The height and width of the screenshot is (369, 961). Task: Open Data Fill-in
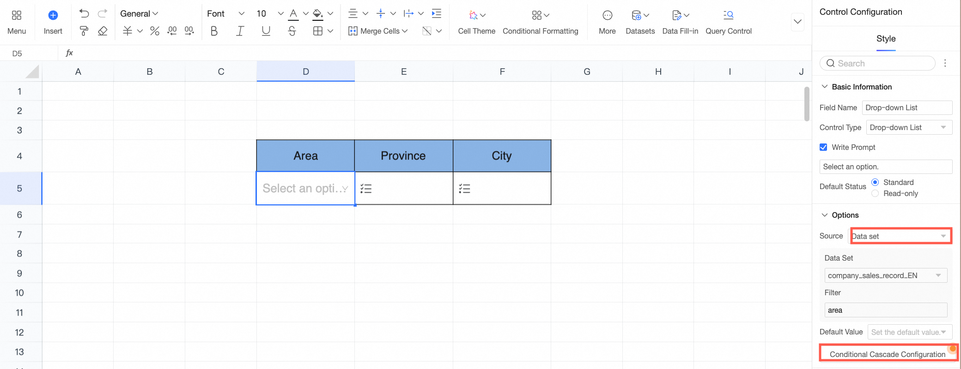click(x=680, y=22)
